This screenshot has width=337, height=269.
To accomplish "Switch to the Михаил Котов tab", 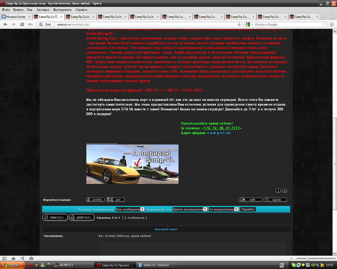I will pos(16,17).
